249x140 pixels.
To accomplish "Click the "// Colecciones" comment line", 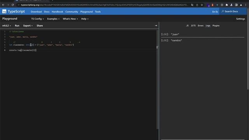I will pyautogui.click(x=16, y=31).
